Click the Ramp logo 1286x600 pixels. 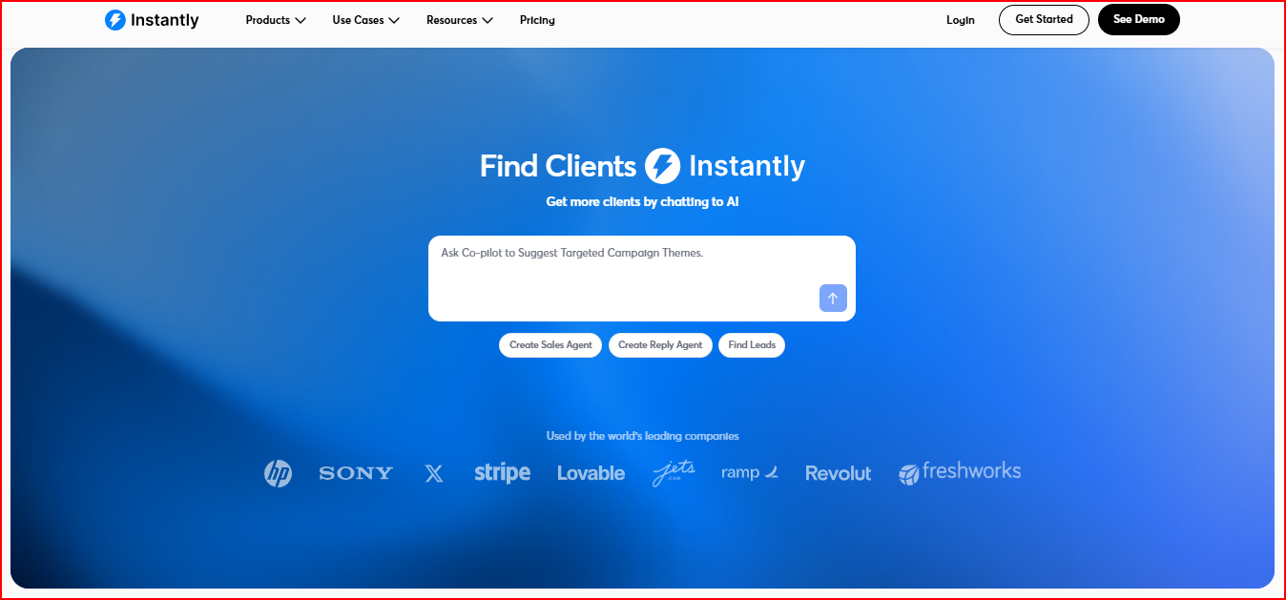pos(750,472)
